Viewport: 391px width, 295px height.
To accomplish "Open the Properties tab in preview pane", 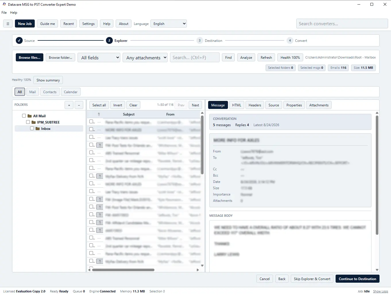I will (x=294, y=105).
